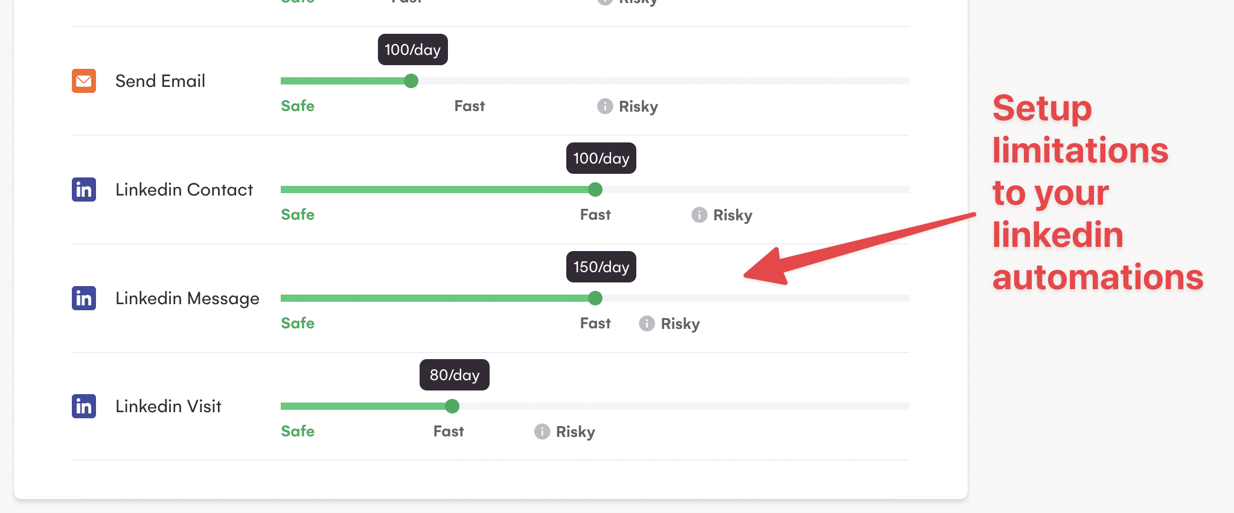This screenshot has height=513, width=1234.
Task: Click the Risky label under Linkedin Message slider
Action: tap(680, 324)
